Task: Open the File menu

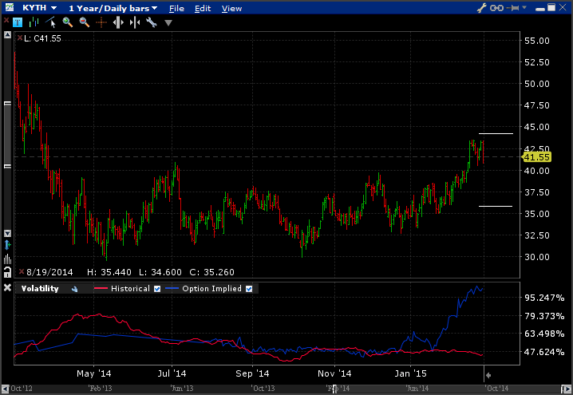Action: pyautogui.click(x=176, y=9)
